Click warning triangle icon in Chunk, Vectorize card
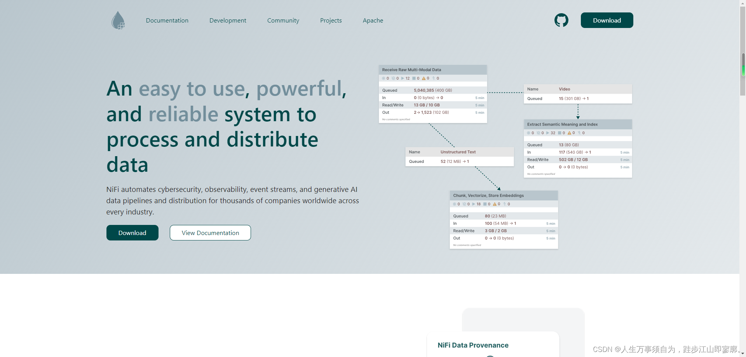The image size is (746, 357). point(495,204)
